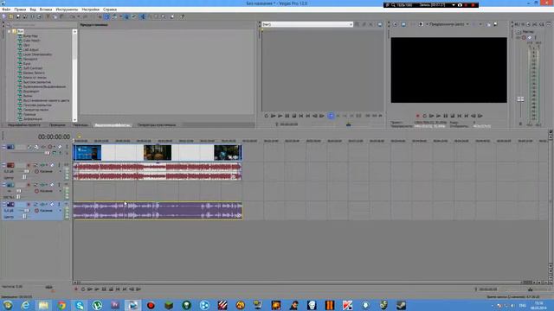Select Soft Contrast effect in list
Screen dimensions: 554x311
coord(33,68)
